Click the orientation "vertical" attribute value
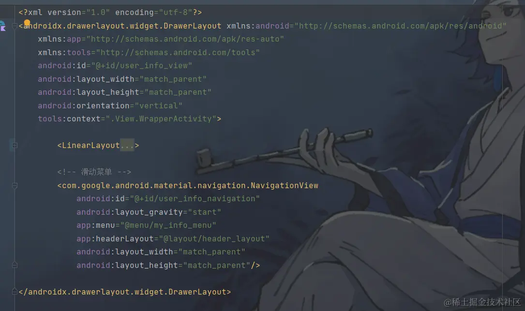This screenshot has height=311, width=525. tap(159, 105)
